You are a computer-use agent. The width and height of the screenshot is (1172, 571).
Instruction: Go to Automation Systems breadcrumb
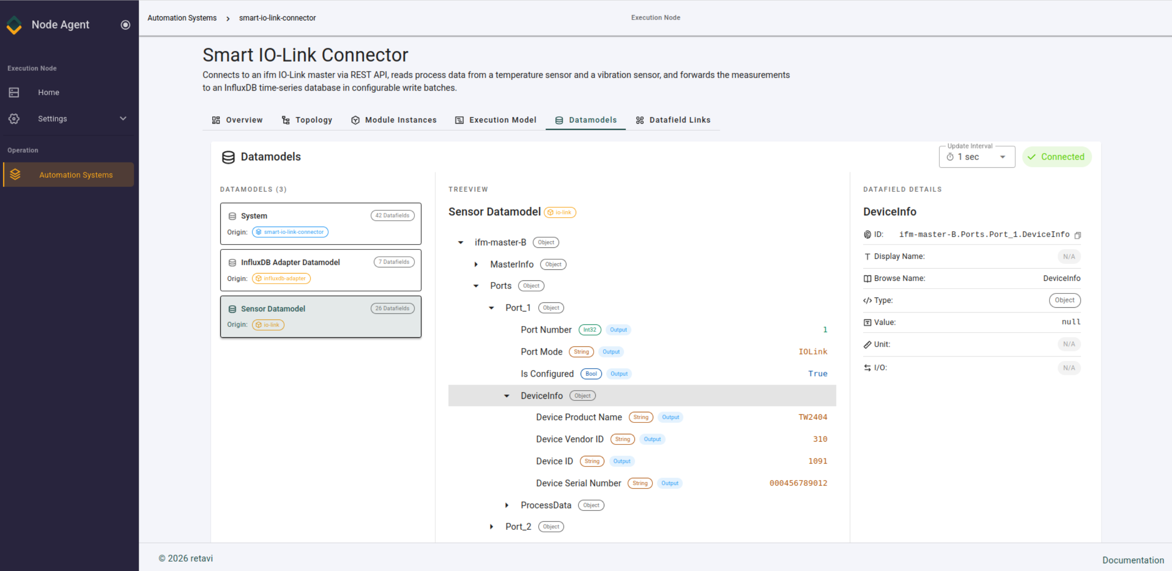(182, 18)
